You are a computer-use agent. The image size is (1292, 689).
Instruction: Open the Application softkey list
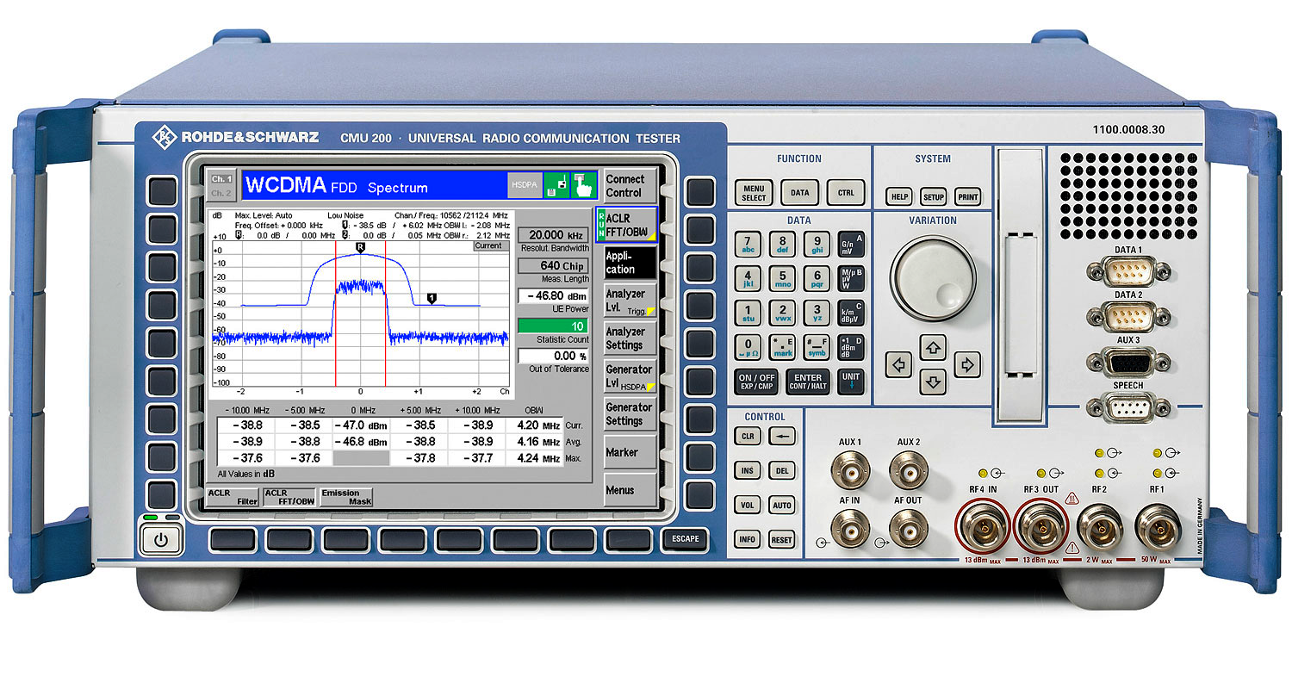pos(630,263)
